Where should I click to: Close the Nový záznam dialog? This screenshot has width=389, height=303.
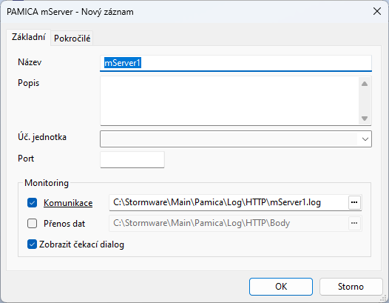[x=377, y=11]
